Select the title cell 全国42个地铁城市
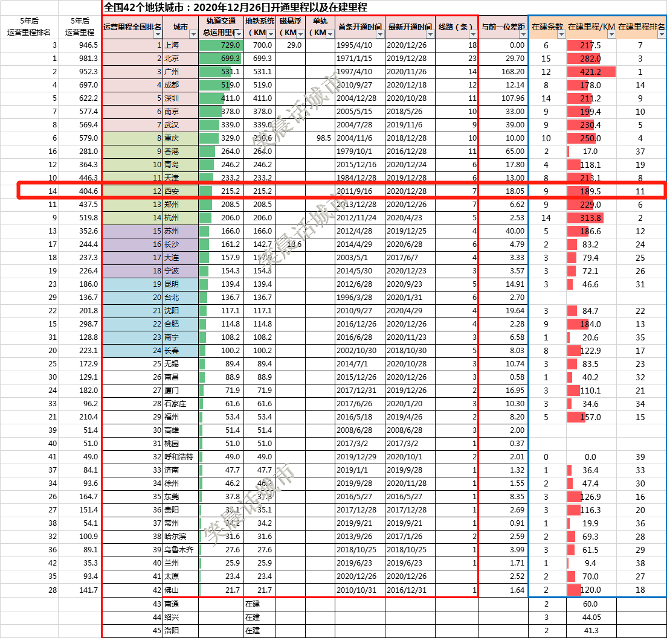This screenshot has width=667, height=638. [x=236, y=7]
